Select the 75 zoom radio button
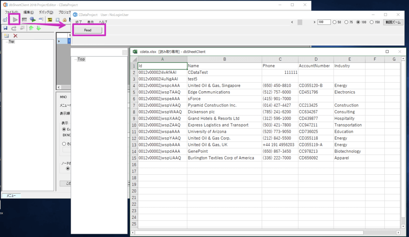 pos(346,22)
